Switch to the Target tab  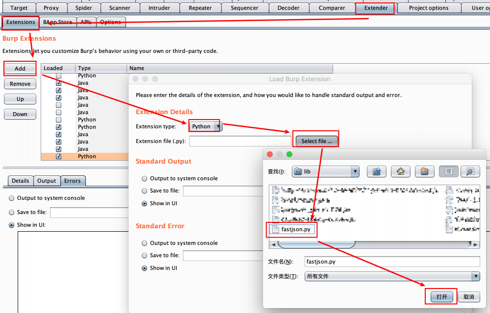tap(19, 8)
